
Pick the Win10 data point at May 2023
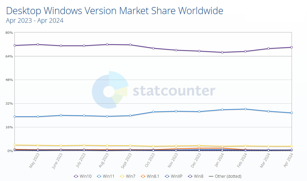point(38,44)
